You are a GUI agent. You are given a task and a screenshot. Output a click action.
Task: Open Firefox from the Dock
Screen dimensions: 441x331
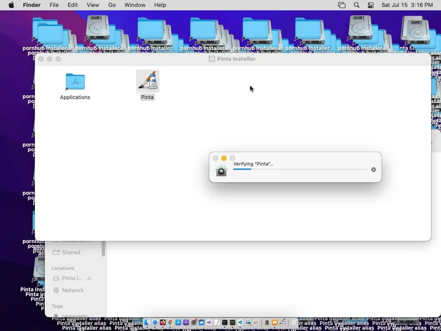(162, 322)
